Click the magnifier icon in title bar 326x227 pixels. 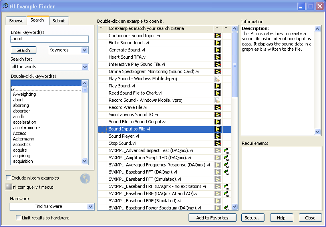tap(5, 6)
